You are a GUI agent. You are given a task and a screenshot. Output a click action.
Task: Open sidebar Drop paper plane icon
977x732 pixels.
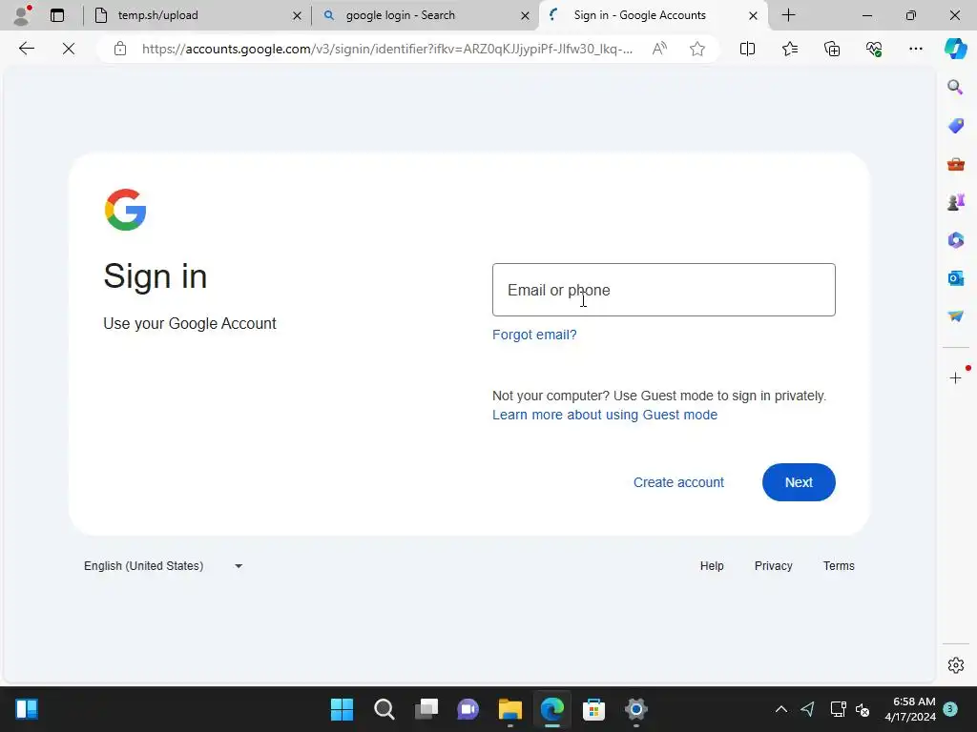tap(955, 316)
